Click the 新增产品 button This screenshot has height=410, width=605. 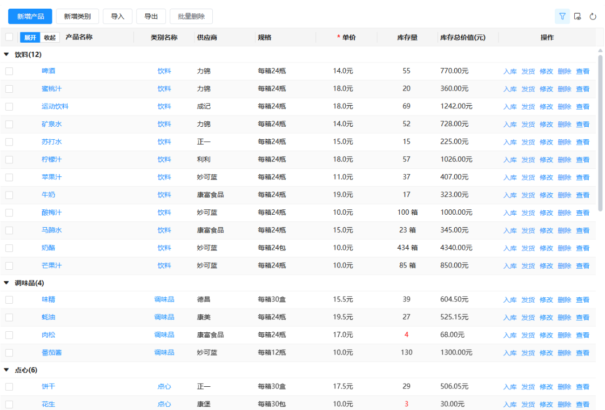pyautogui.click(x=30, y=16)
